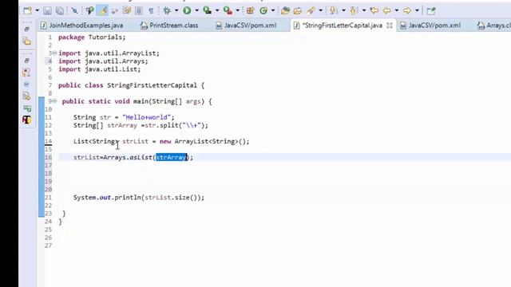Click the Open Perspective icon
511x287 pixels.
(431, 10)
